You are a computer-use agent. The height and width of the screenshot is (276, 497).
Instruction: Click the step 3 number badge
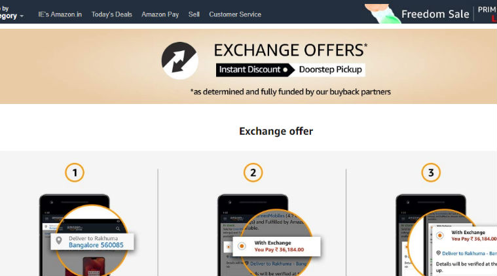click(x=431, y=173)
